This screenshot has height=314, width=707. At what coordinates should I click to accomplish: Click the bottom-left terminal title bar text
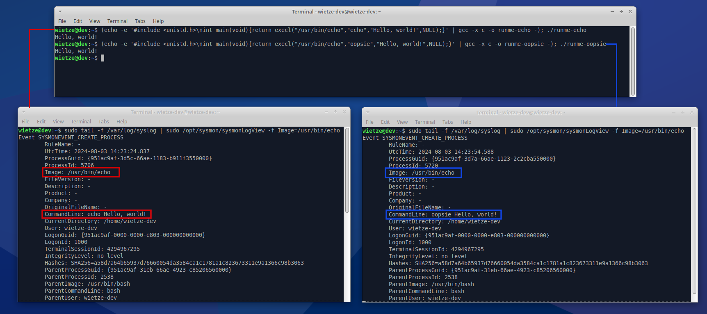coord(176,112)
